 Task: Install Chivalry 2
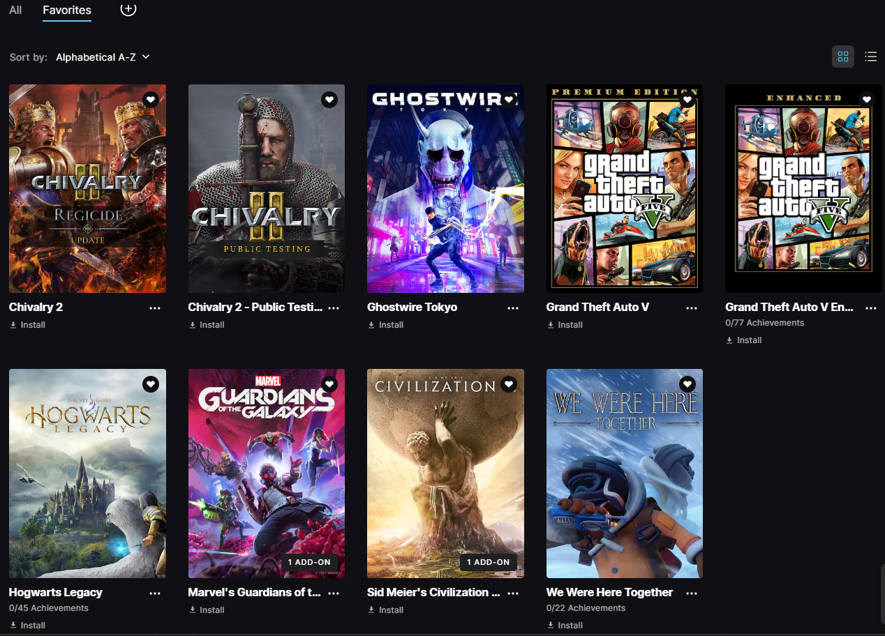[28, 325]
